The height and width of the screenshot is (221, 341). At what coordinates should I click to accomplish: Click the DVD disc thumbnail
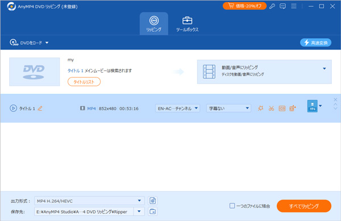pyautogui.click(x=34, y=72)
